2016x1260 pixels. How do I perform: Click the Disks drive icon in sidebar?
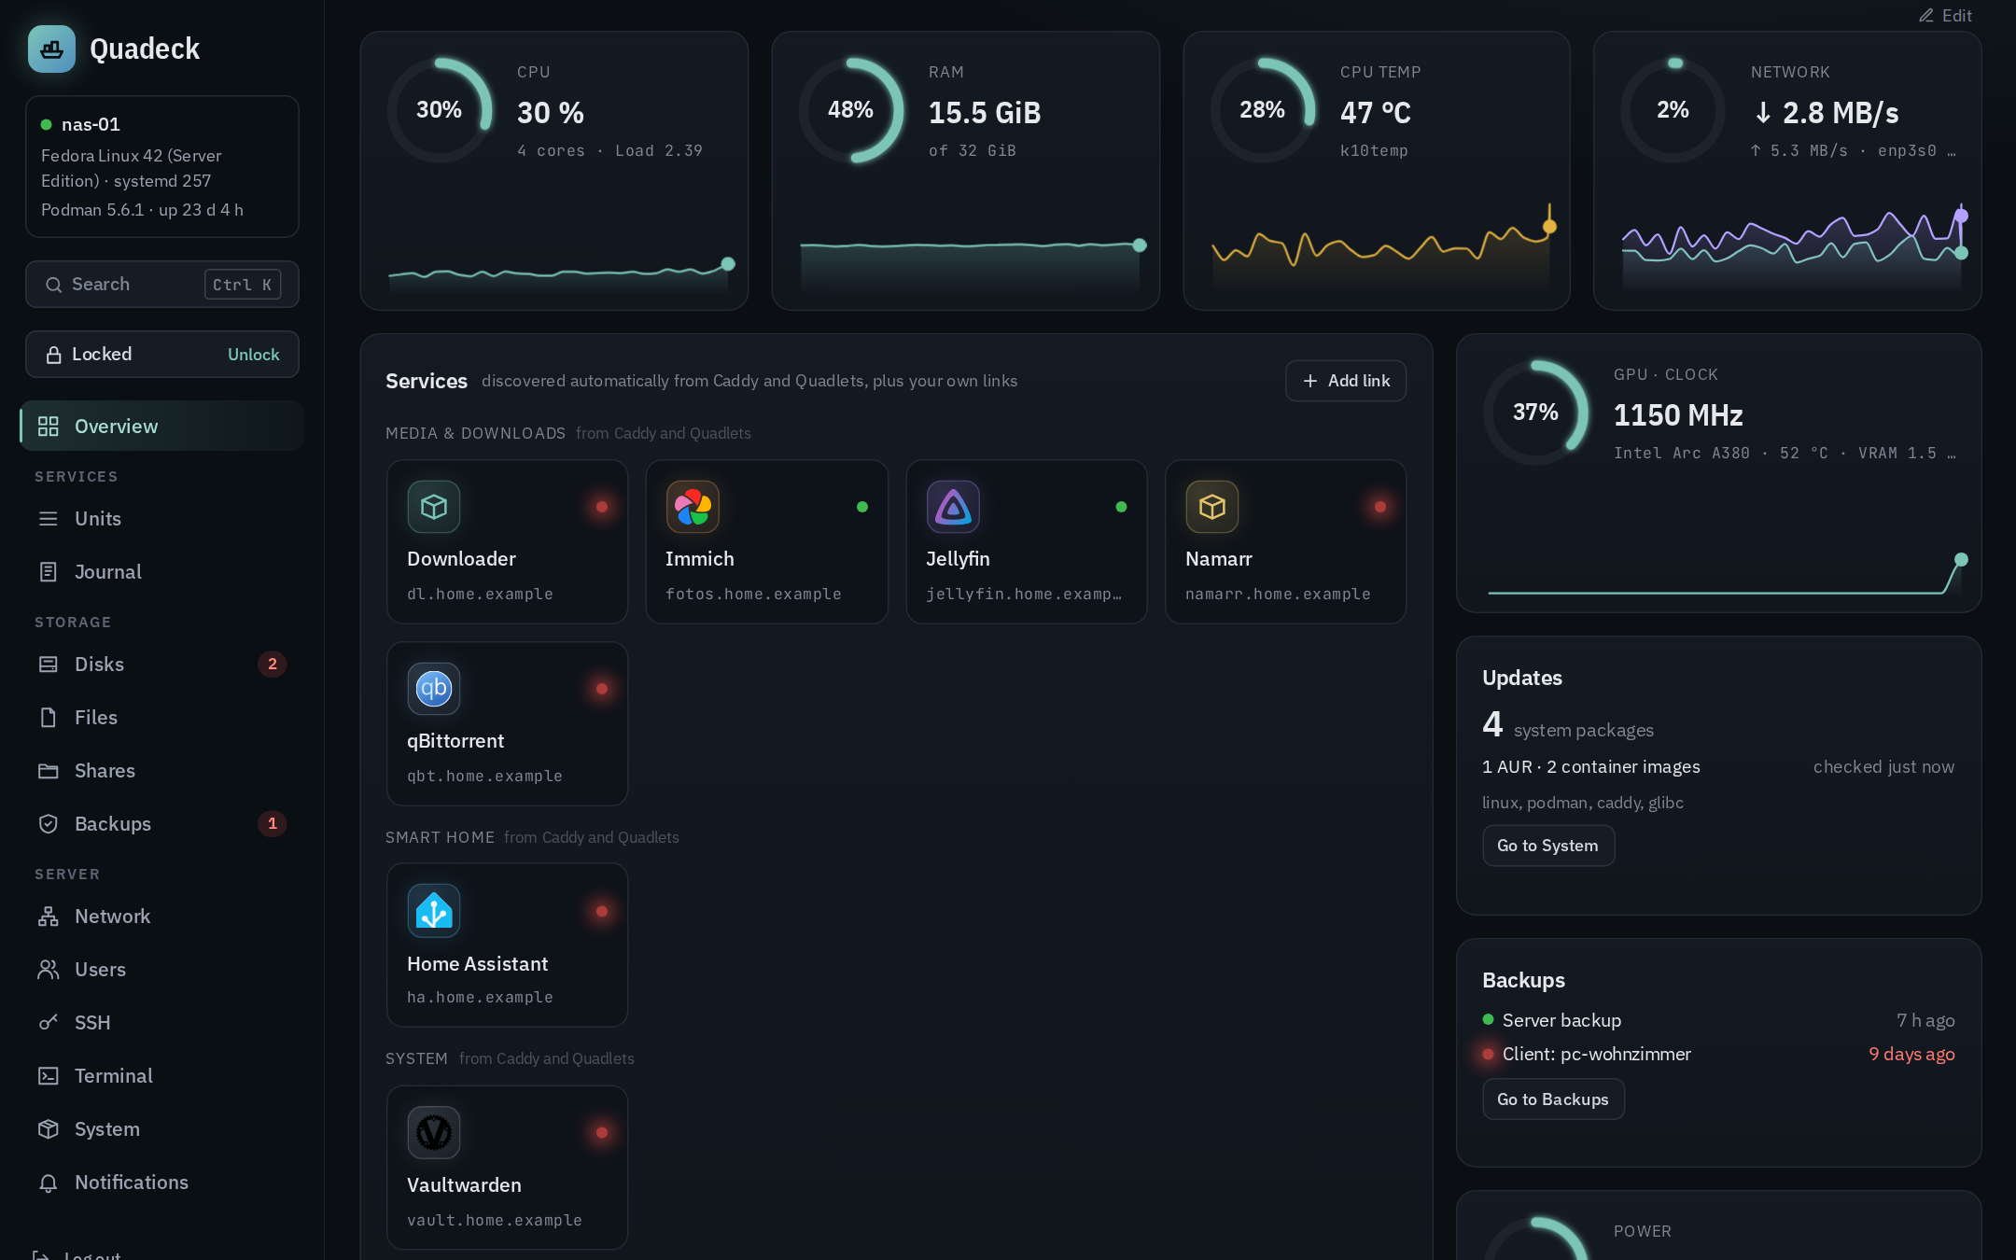tap(49, 665)
